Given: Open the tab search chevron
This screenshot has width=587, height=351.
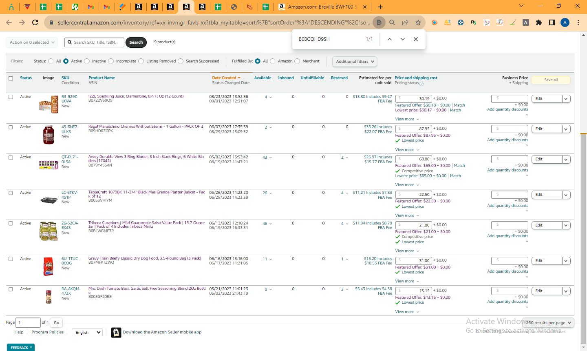Looking at the screenshot, I should [521, 6].
